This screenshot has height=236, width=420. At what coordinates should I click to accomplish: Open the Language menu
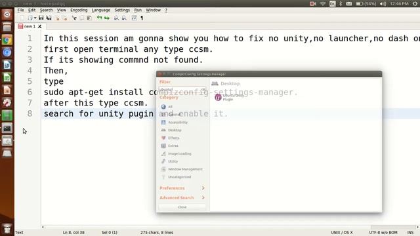point(101,10)
